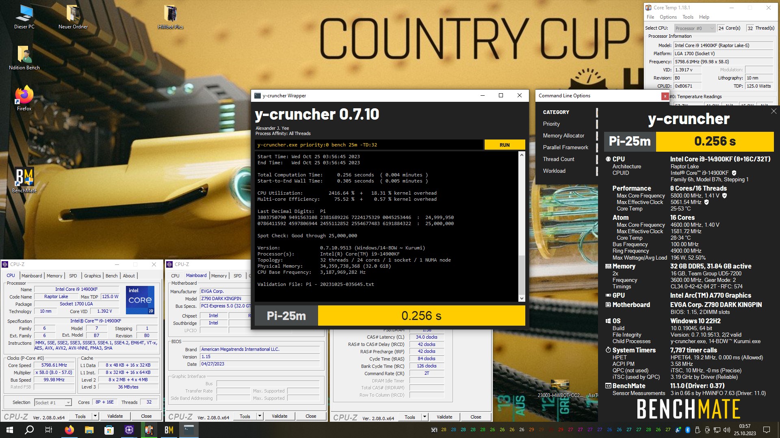Screen dimensions: 780x438
Task: Switch to Bench tab in CPU-Z
Action: pos(111,276)
